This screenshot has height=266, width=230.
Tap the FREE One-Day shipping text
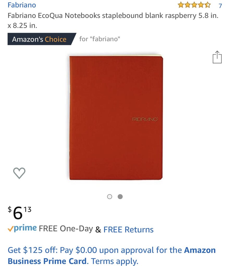[66, 229]
